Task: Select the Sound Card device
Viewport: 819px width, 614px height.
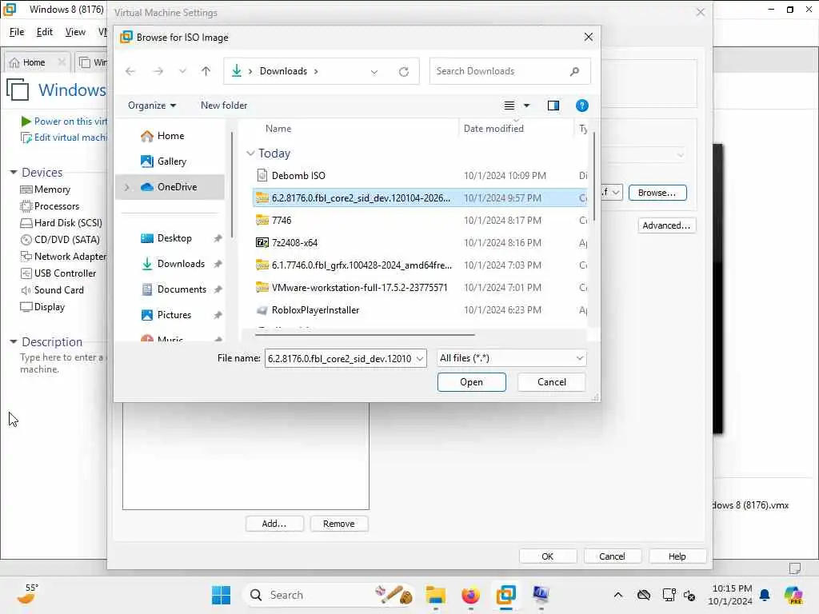Action: coord(52,289)
